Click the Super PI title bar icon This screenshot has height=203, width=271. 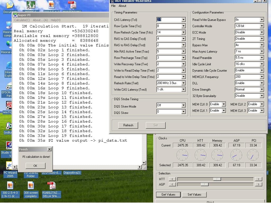click(15, 15)
